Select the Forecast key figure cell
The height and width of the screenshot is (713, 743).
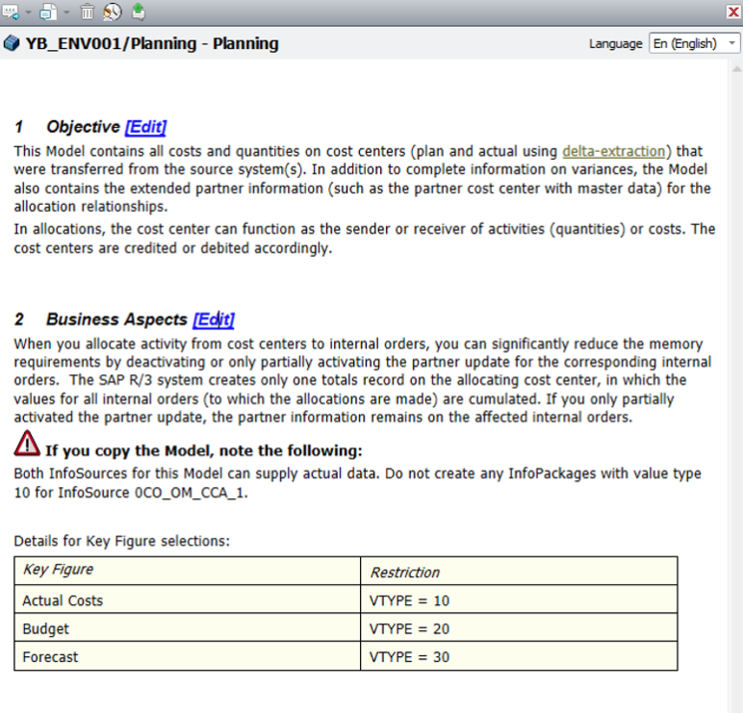(187, 657)
